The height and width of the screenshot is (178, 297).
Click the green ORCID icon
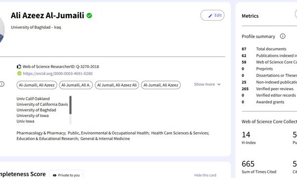(x=19, y=73)
